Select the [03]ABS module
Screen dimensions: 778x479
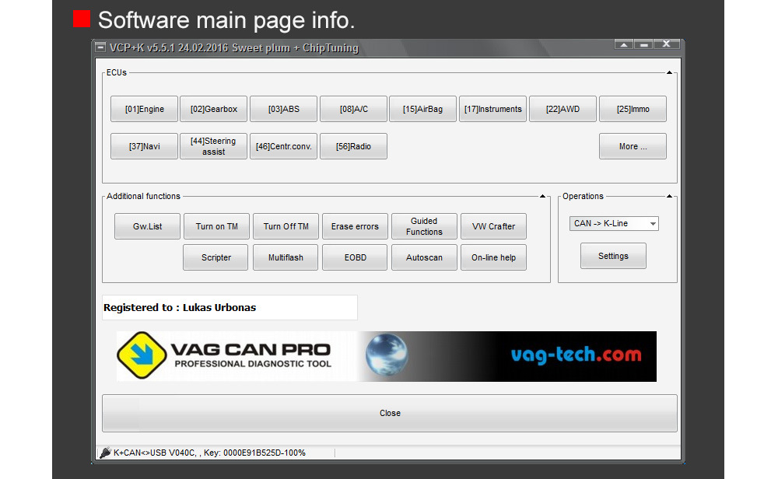pos(283,109)
